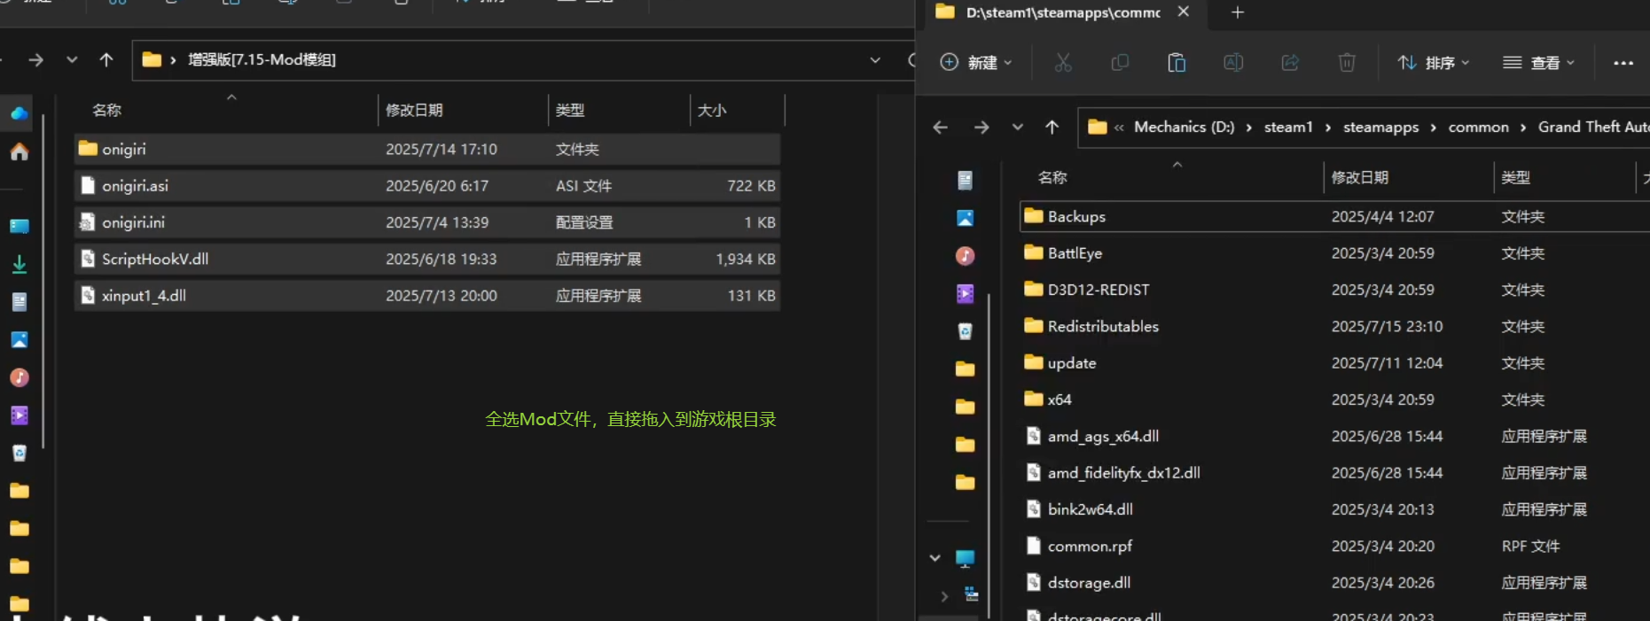Select the ScriptHookV.dll file
The width and height of the screenshot is (1650, 621).
[x=155, y=260]
